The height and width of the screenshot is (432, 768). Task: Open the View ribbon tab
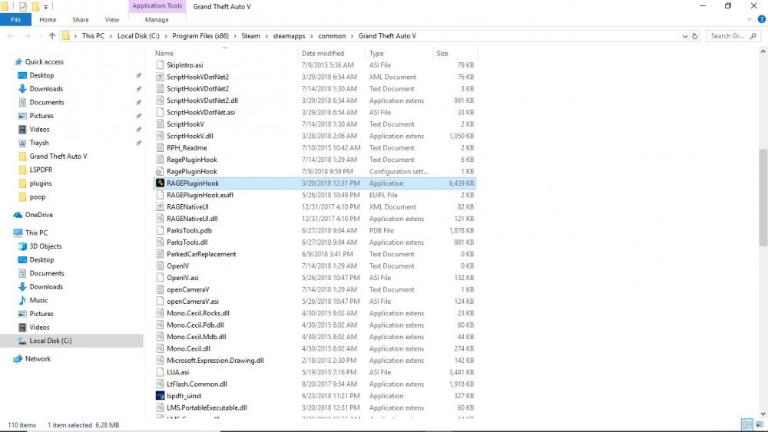pyautogui.click(x=111, y=20)
